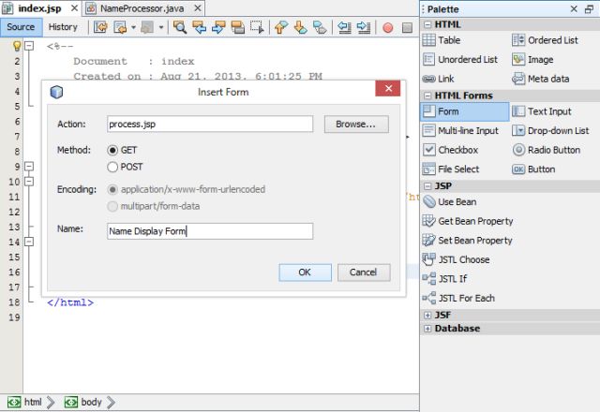Switch to NameProcessor.java tab
The height and width of the screenshot is (412, 600).
click(x=142, y=8)
